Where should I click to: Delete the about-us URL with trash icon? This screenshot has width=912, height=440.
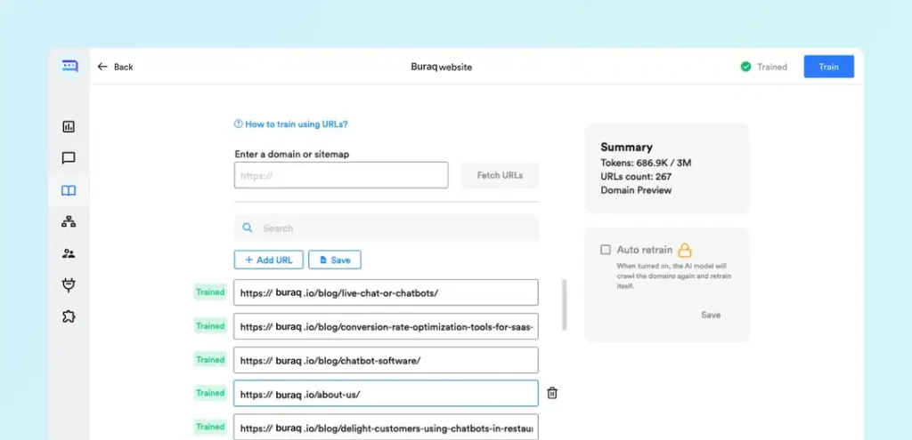tap(552, 393)
